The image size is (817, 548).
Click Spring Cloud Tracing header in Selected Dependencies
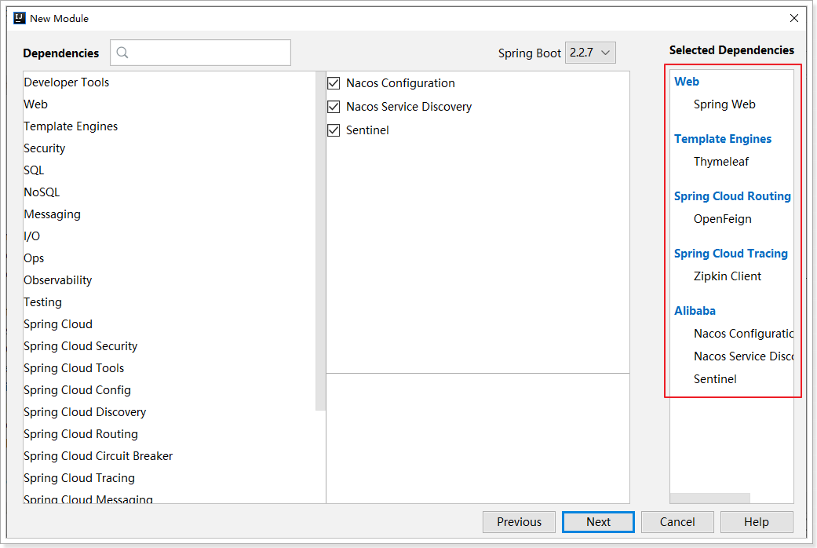tap(731, 254)
